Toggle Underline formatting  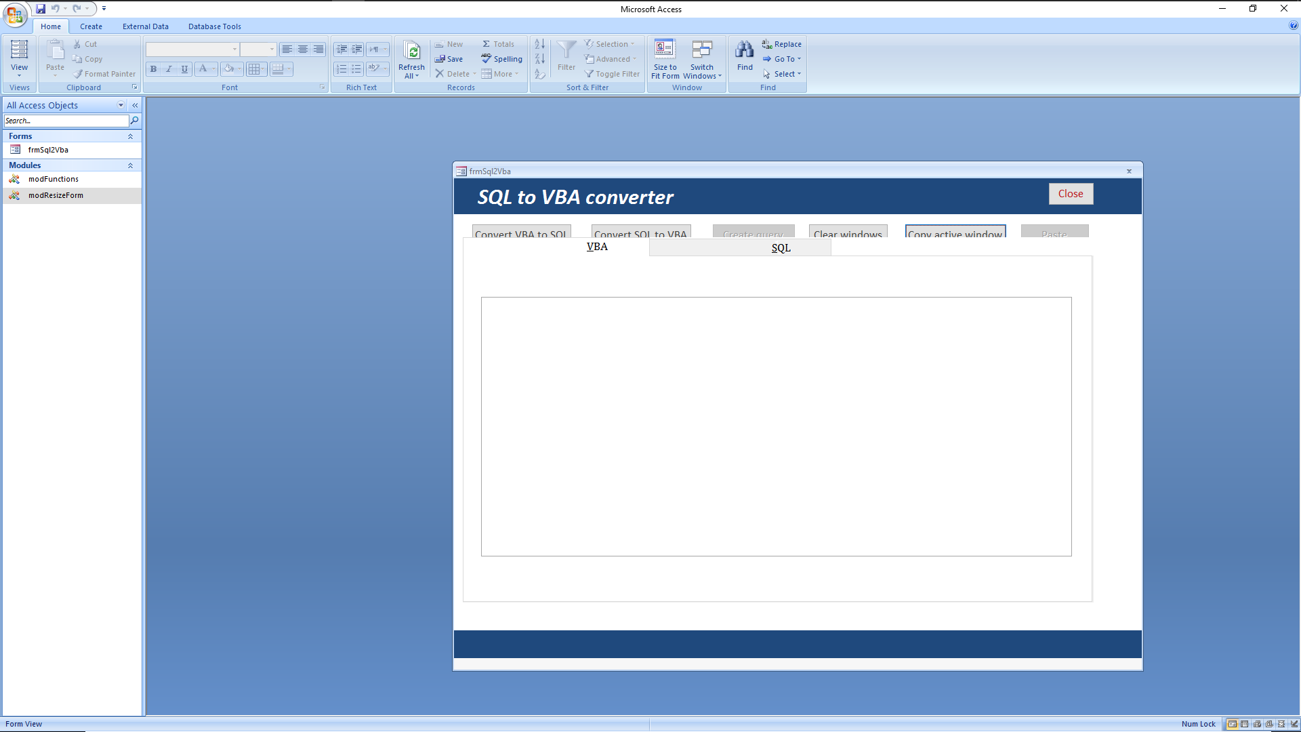184,69
